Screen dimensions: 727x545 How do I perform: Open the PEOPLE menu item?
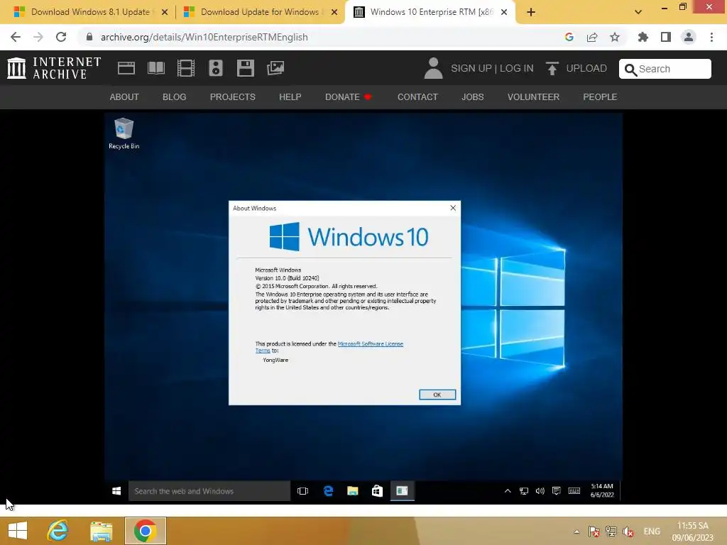600,97
